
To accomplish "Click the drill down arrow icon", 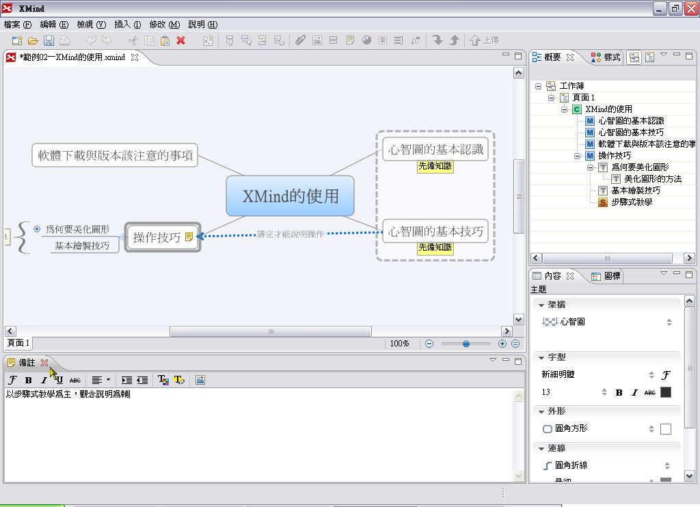I will pos(437,40).
